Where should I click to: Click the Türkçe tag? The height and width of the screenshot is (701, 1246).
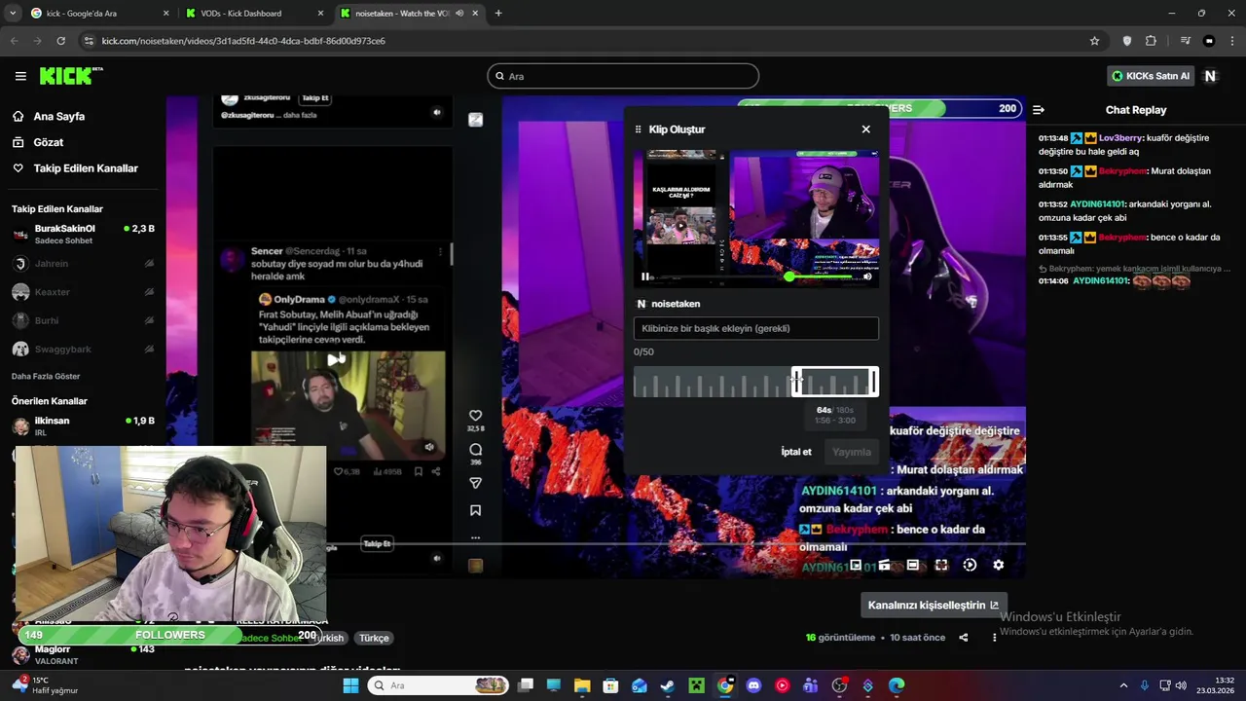(374, 638)
